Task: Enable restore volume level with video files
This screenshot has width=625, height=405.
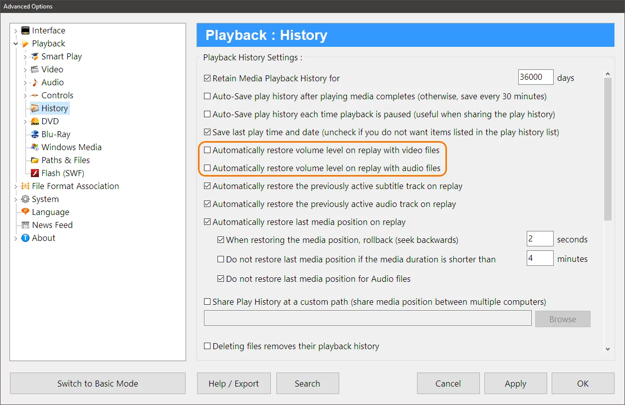Action: [x=208, y=150]
